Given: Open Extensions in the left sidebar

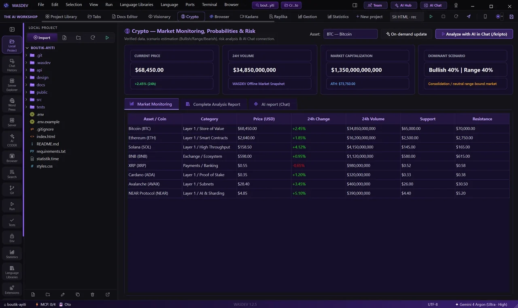Looking at the screenshot, I should (x=12, y=289).
